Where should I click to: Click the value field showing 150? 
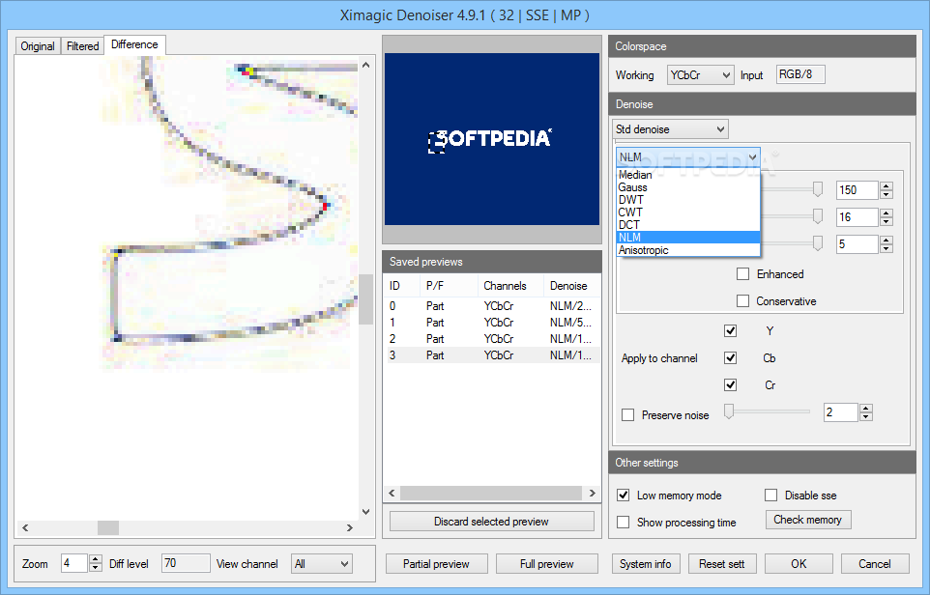[857, 189]
